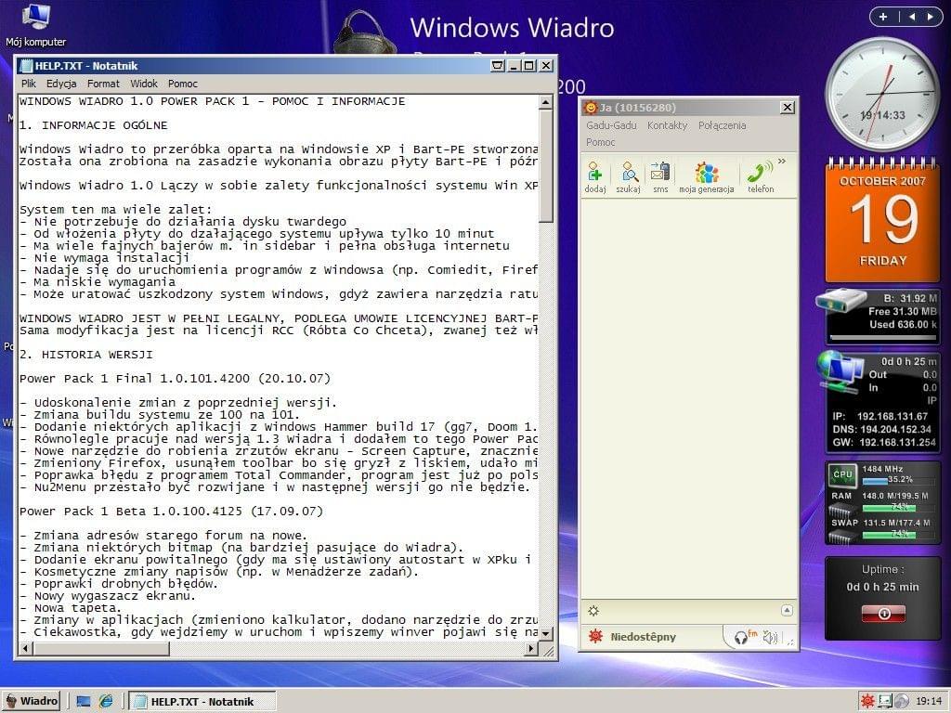Click the analog clock gadget
Viewport: 951px width, 713px height.
click(882, 94)
